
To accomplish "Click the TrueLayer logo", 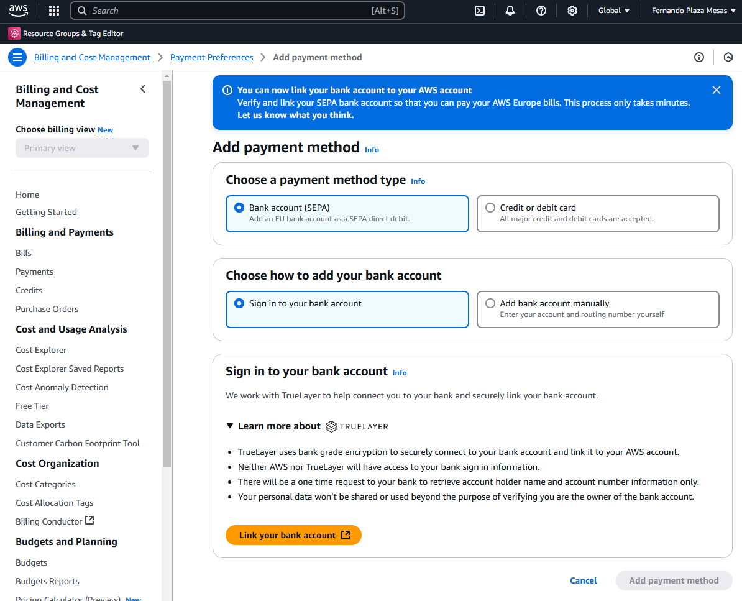I will 357,426.
